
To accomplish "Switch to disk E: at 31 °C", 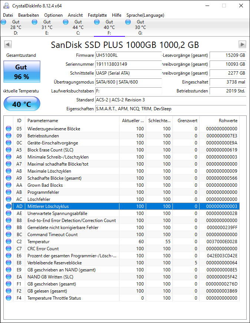I will coord(47,27).
